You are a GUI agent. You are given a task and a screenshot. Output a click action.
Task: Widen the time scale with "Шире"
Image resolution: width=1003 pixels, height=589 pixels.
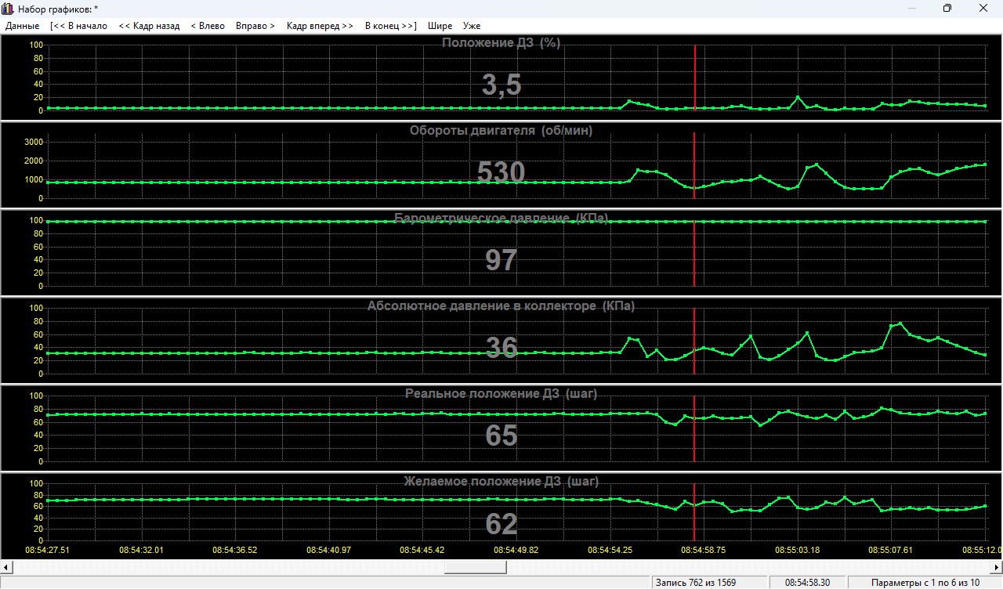(440, 26)
